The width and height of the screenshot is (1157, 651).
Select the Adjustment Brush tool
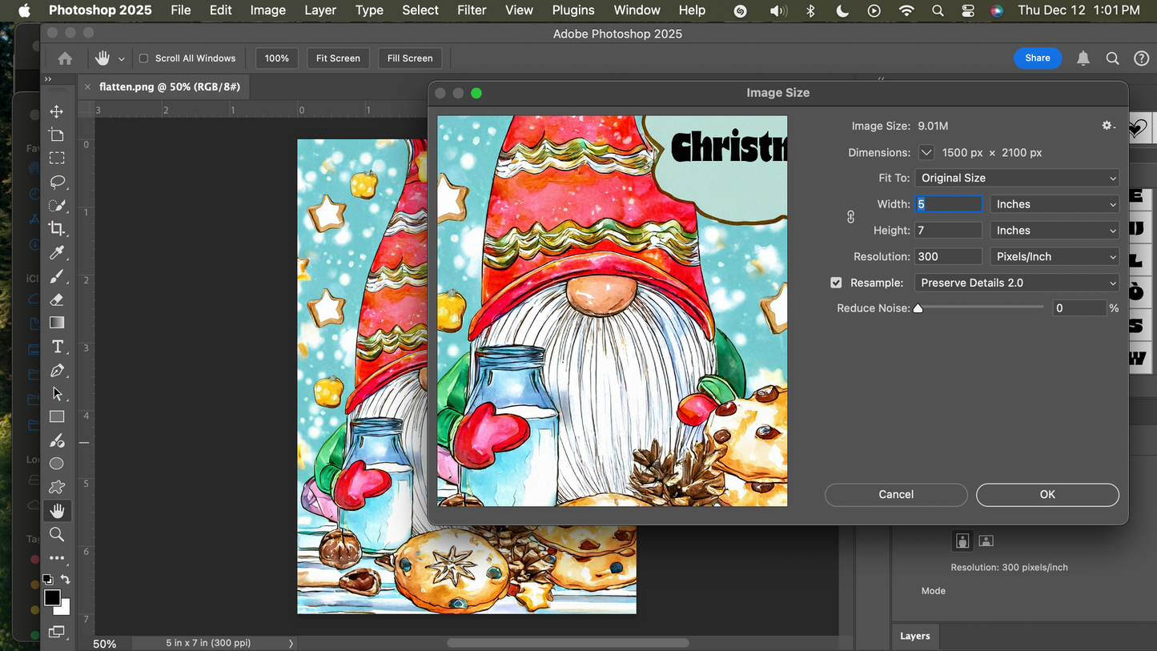click(x=57, y=440)
